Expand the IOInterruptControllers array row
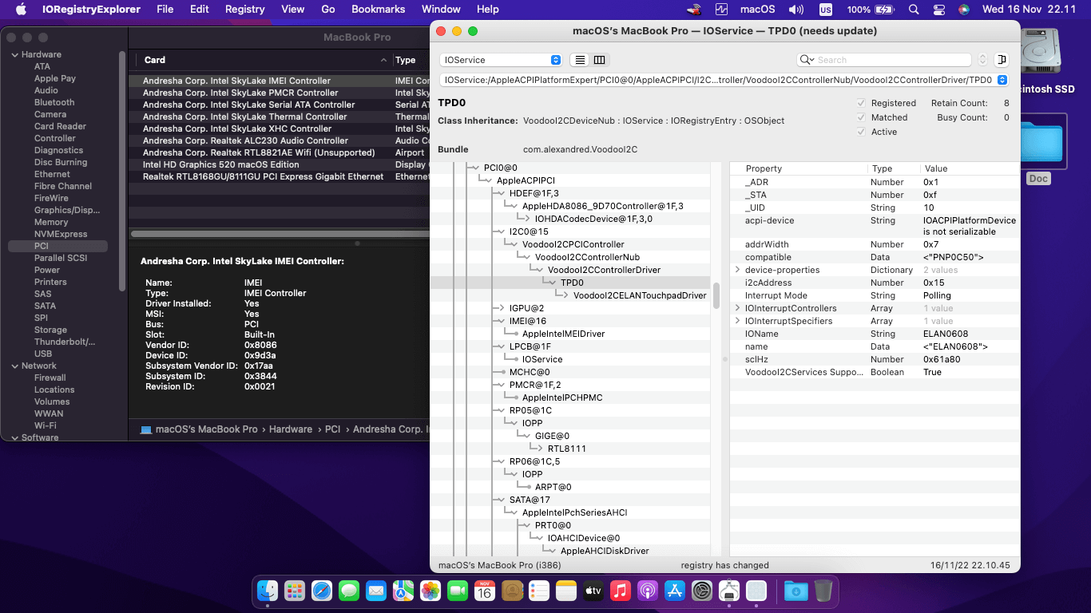Screen dimensions: 1091x613 coord(738,308)
